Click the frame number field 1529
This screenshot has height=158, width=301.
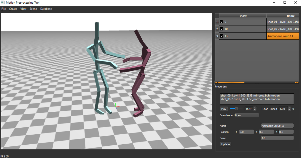249,109
